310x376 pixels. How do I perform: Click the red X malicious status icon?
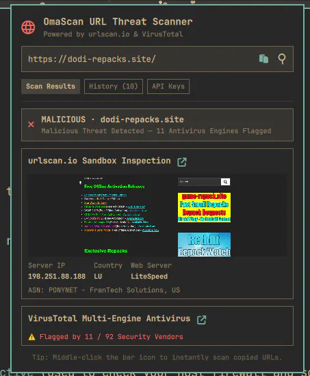[x=31, y=124]
